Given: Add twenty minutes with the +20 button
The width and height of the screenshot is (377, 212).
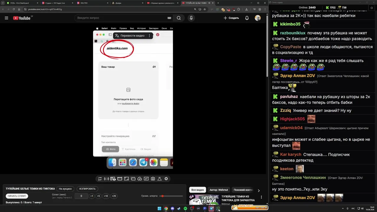Looking at the screenshot, I should tap(114, 196).
